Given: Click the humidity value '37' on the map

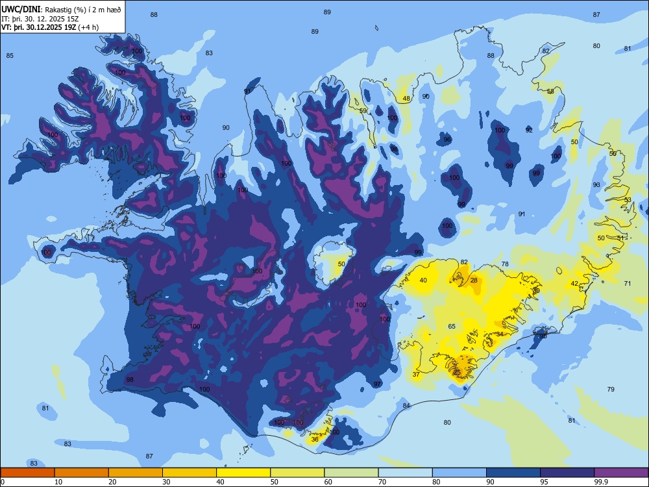Looking at the screenshot, I should click(x=417, y=375).
